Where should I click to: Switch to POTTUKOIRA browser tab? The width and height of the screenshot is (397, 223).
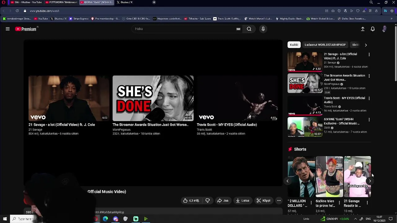coord(61,2)
